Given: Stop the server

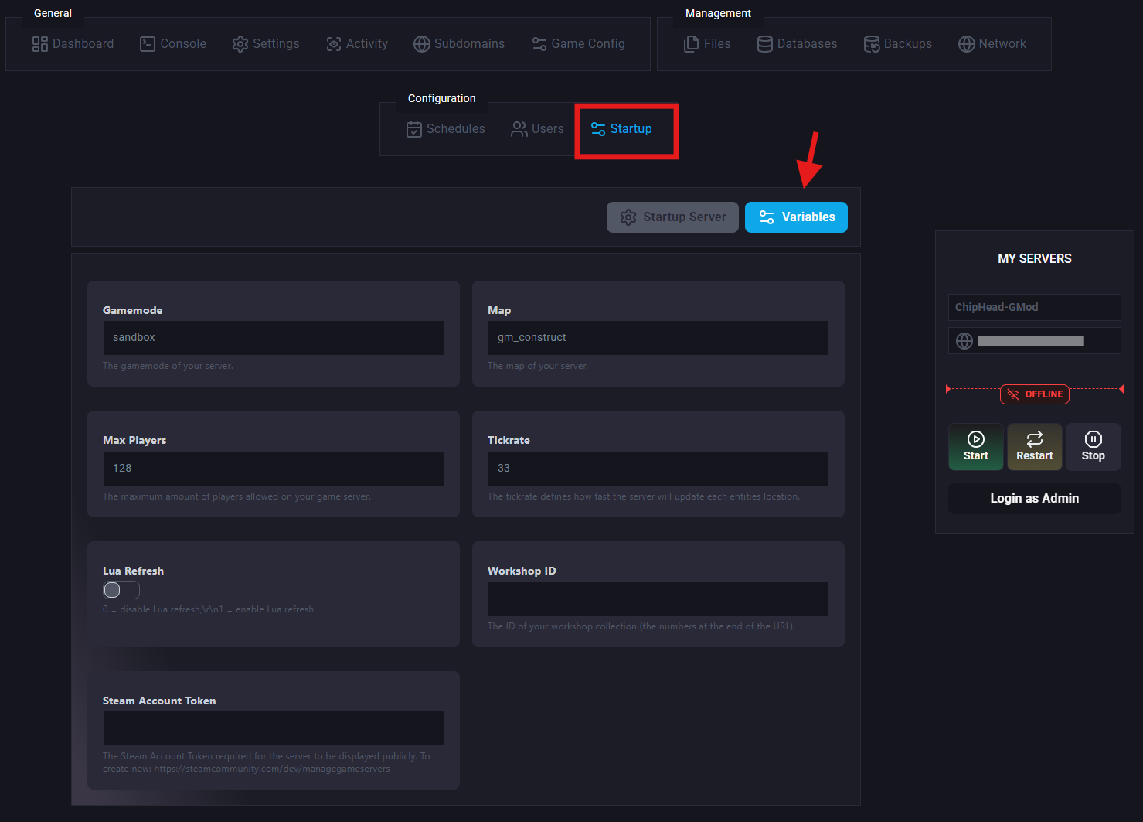Looking at the screenshot, I should pyautogui.click(x=1094, y=447).
